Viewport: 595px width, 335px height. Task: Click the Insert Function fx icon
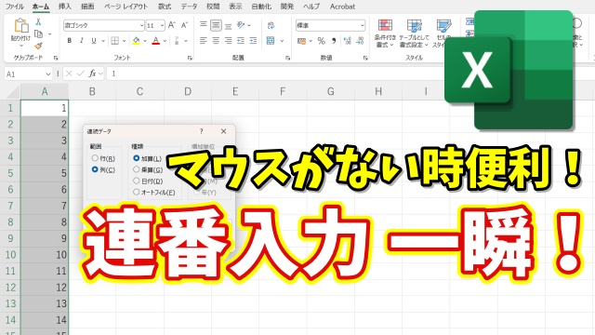tap(92, 74)
